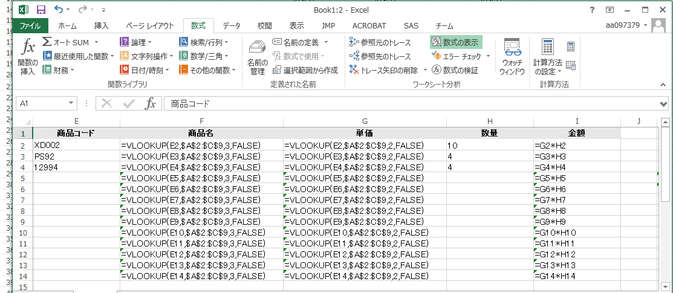This screenshot has height=293, width=673.
Task: Click the Save icon in the quick access toolbar
Action: pos(41,10)
